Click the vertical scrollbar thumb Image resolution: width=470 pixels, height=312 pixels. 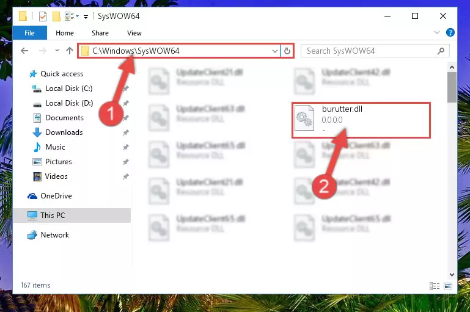tap(452, 87)
